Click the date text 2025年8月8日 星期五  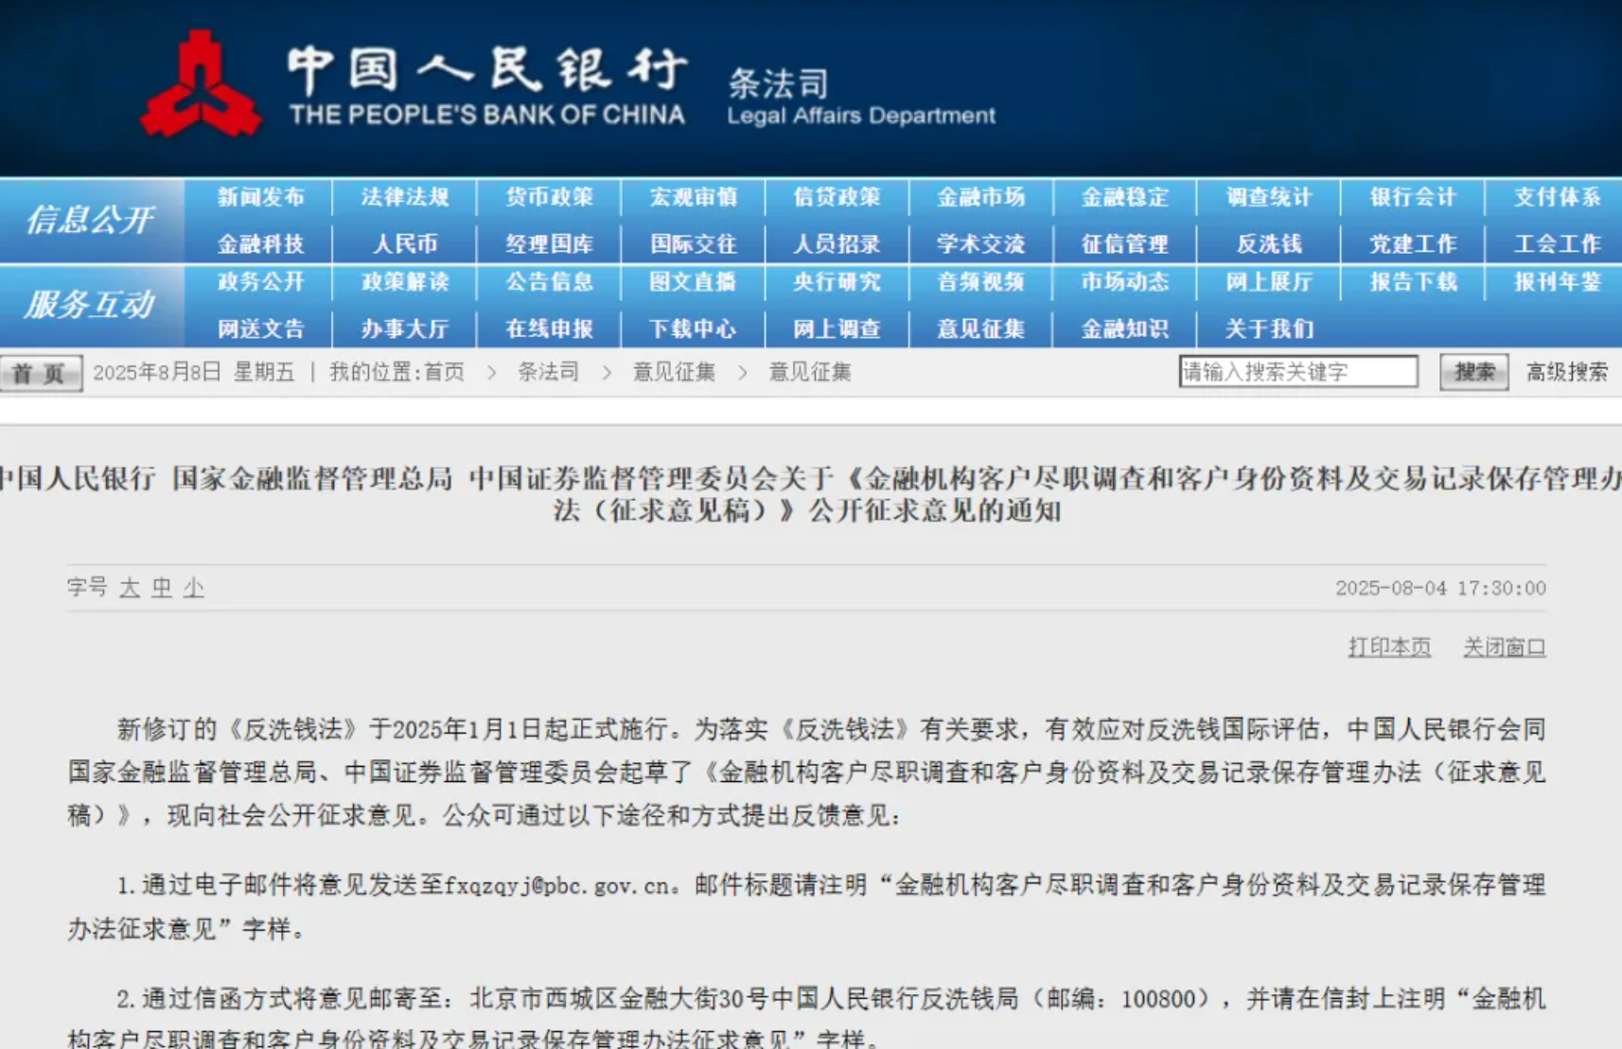click(194, 372)
